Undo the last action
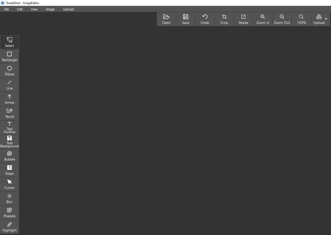This screenshot has width=331, height=235. tap(205, 19)
